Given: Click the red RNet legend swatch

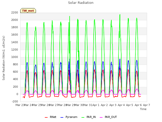Looking at the screenshot, I should [x=46, y=117].
